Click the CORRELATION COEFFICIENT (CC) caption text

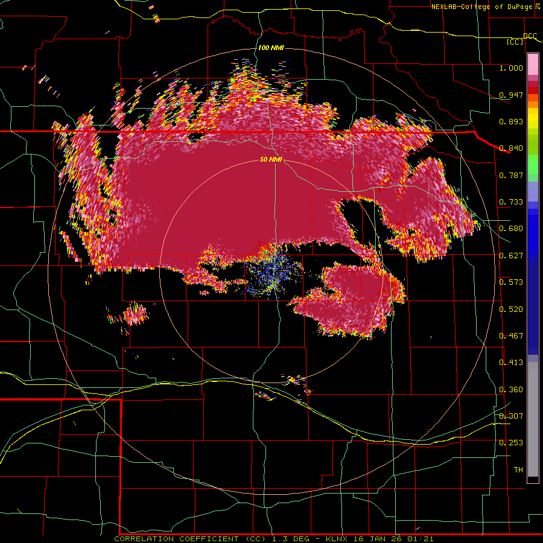click(191, 539)
